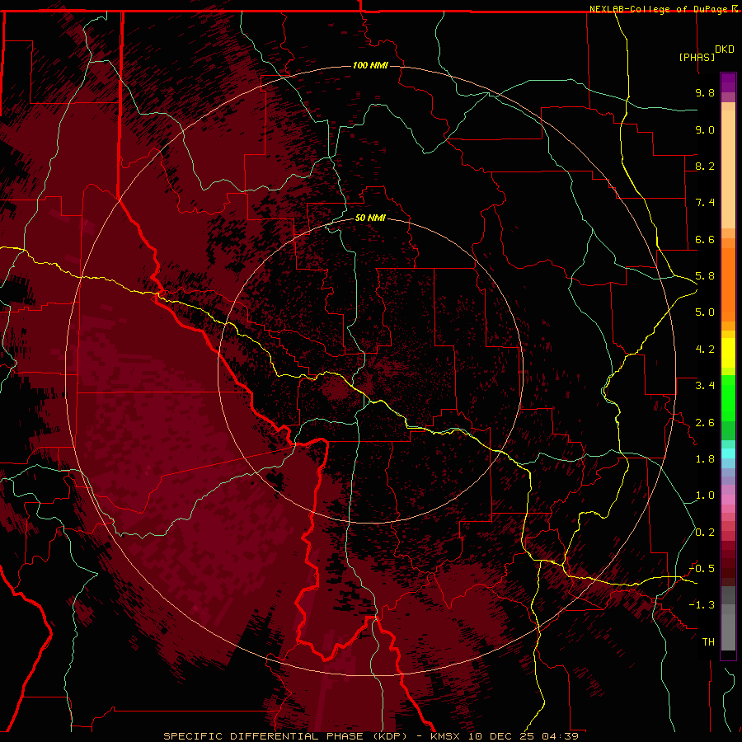
Task: Click the 9.8 scale value
Action: click(x=705, y=92)
